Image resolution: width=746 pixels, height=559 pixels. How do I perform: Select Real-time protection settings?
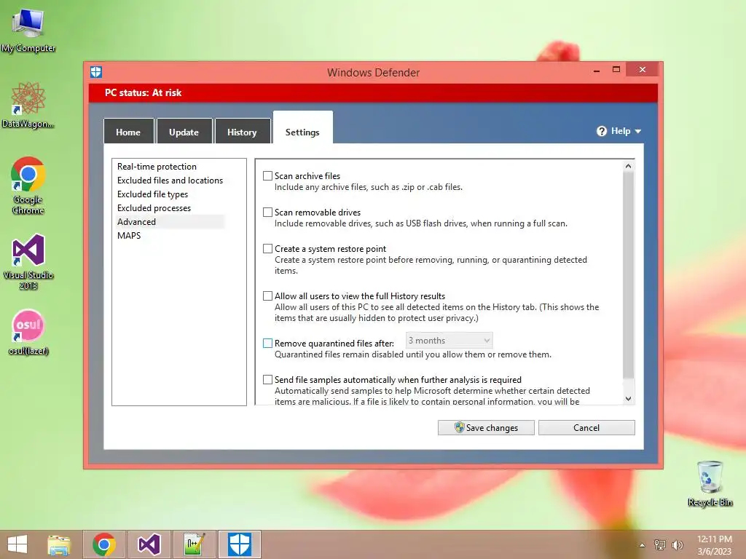[x=157, y=167]
